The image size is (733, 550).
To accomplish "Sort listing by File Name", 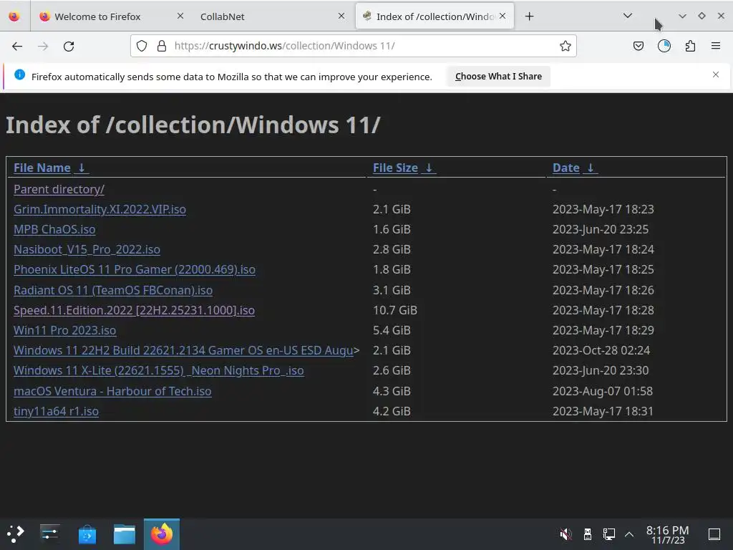I will (42, 168).
